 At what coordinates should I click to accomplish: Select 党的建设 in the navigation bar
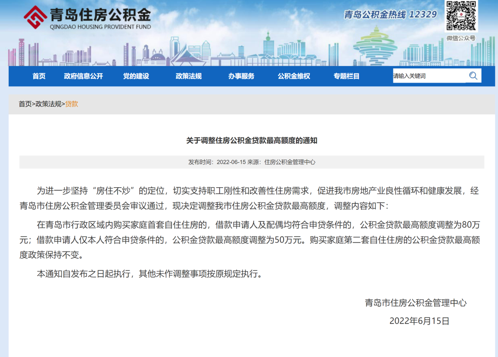[136, 76]
